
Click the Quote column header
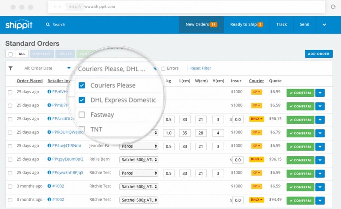275,81
